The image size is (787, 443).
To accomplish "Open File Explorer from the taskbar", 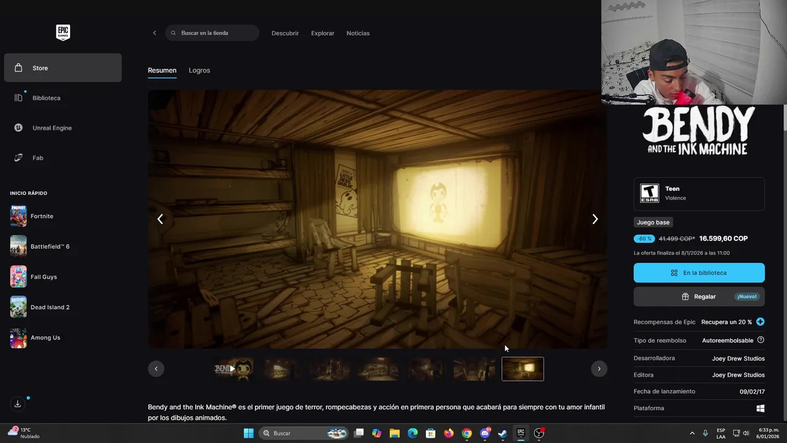I will 395,433.
